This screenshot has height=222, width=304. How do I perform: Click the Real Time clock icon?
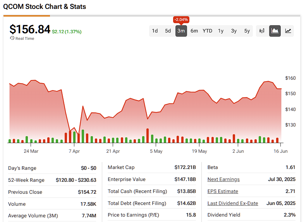(x=12, y=38)
